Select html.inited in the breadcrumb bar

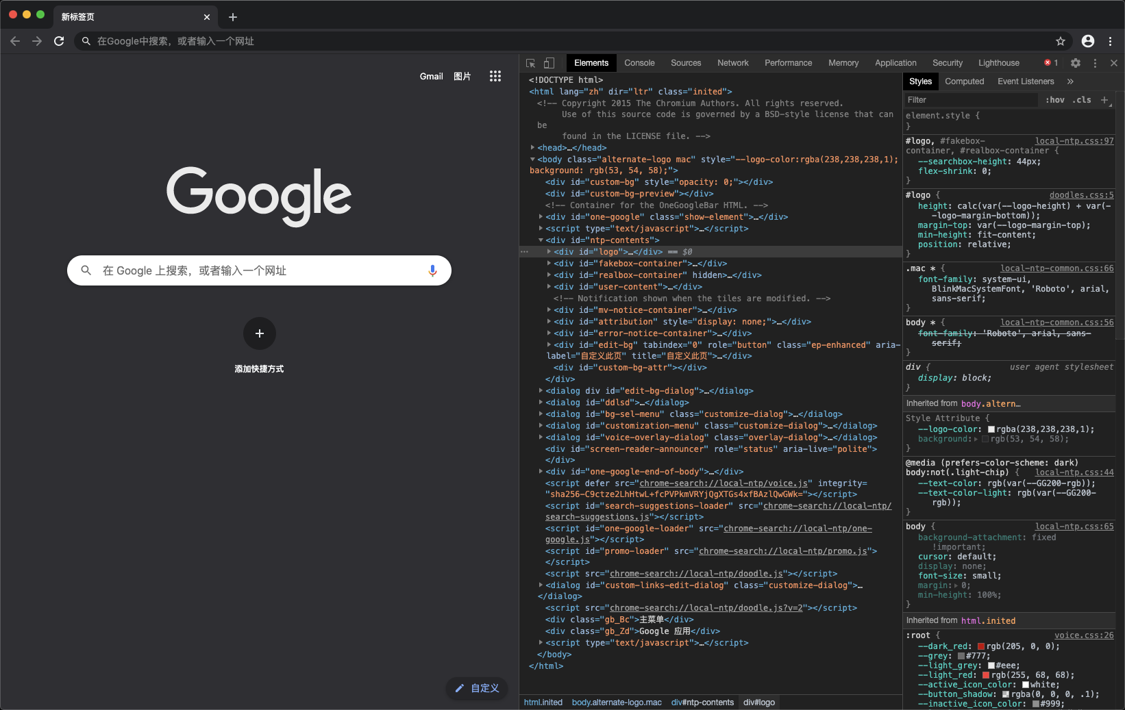coord(543,702)
